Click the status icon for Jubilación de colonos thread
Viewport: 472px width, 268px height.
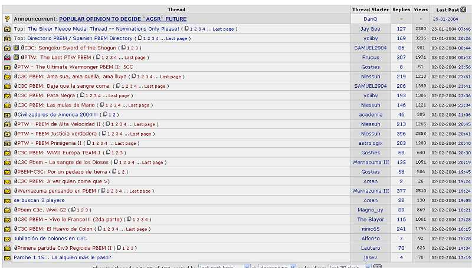pos(7,239)
